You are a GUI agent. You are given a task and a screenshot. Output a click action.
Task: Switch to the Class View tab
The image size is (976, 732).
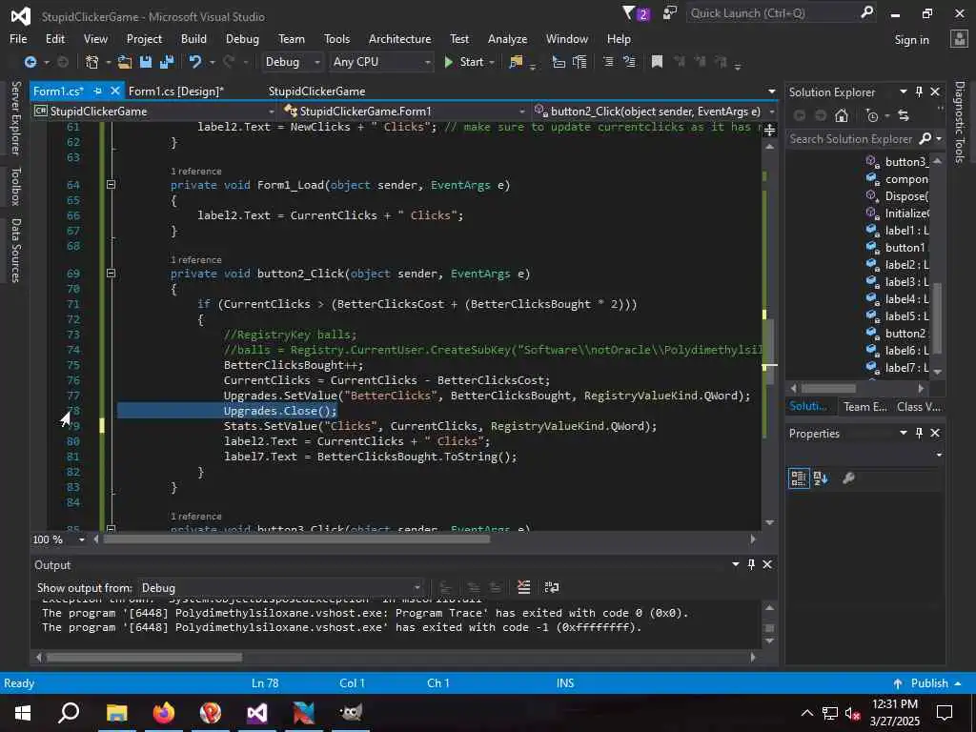(x=919, y=407)
